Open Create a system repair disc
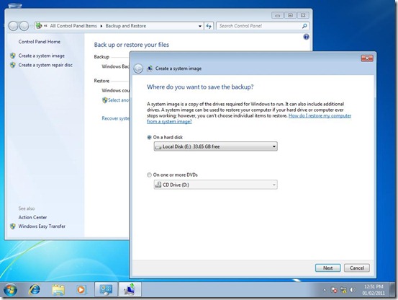 [x=45, y=65]
